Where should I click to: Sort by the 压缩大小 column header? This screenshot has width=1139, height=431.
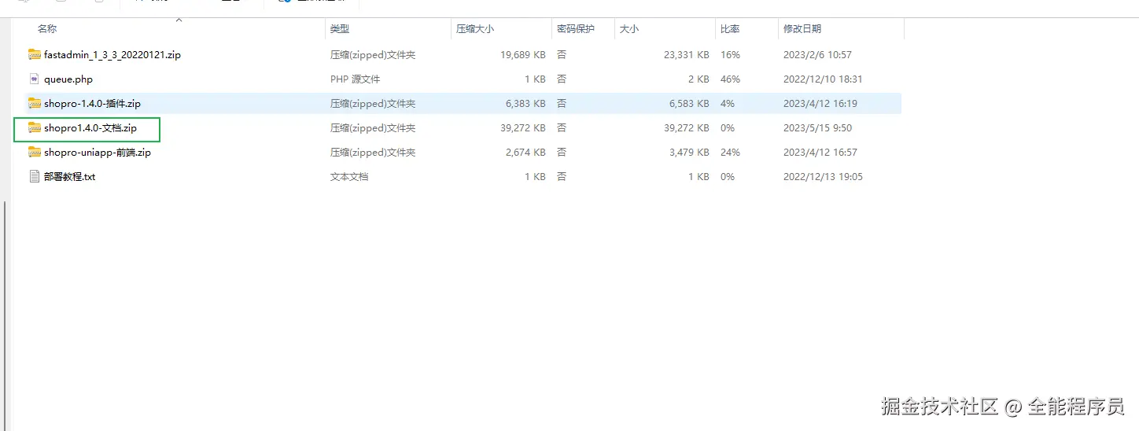[475, 29]
